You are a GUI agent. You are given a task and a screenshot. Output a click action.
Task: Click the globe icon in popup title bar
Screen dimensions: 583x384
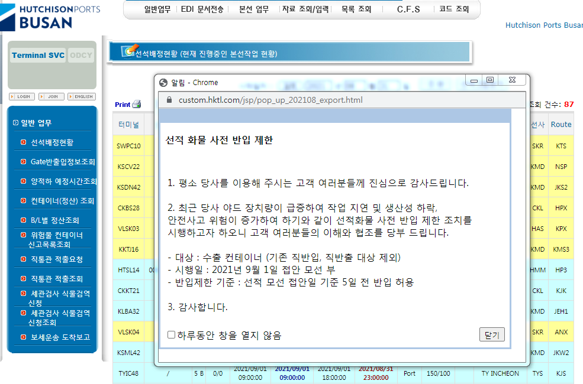163,82
